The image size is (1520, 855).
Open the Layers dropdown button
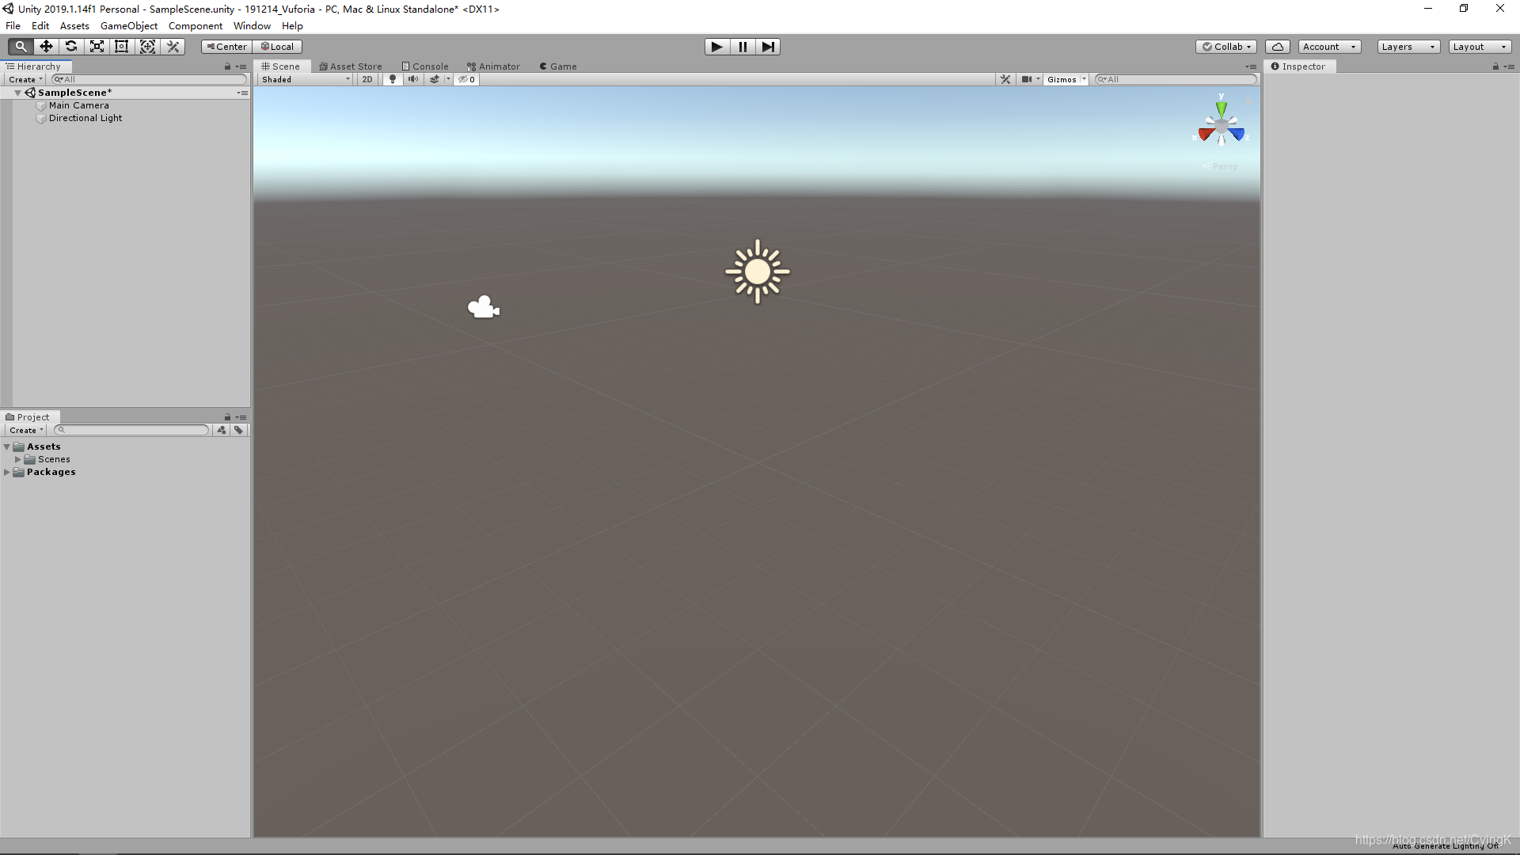click(x=1408, y=47)
